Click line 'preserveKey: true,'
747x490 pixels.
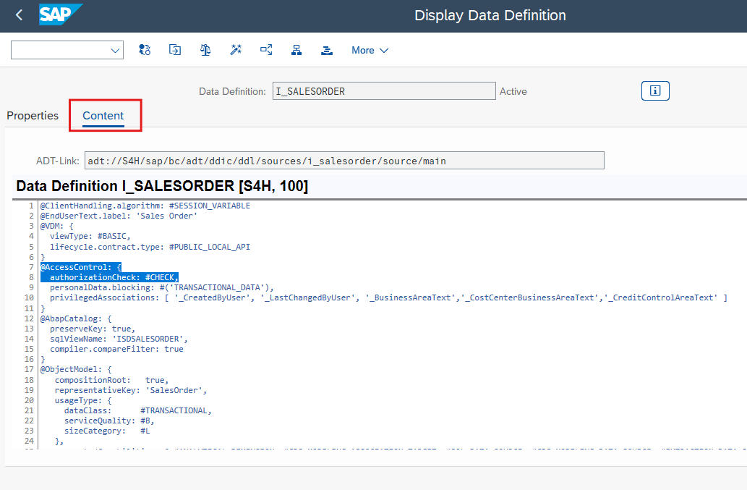[93, 329]
